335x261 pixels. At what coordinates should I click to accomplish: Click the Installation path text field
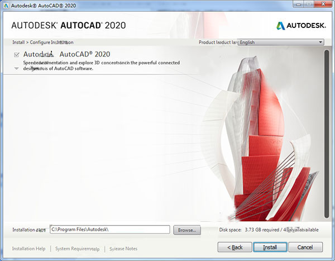pyautogui.click(x=110, y=230)
